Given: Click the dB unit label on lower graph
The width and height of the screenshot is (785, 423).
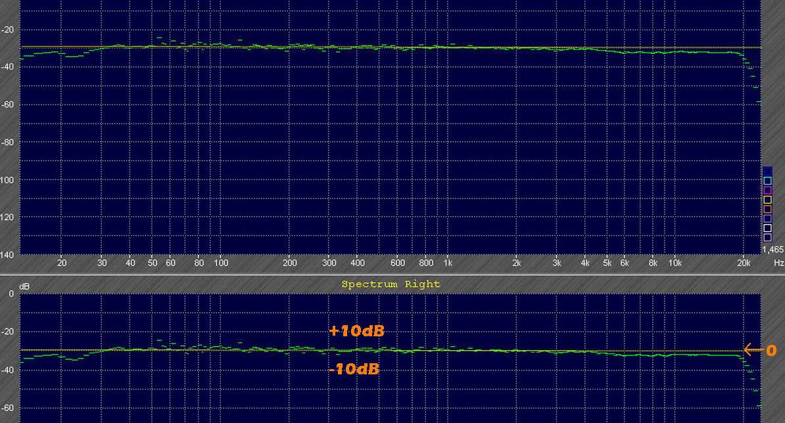Looking at the screenshot, I should [x=24, y=287].
